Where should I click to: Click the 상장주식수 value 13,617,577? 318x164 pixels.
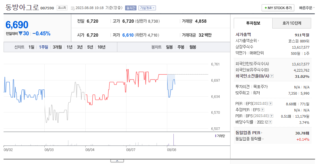tap(300, 47)
